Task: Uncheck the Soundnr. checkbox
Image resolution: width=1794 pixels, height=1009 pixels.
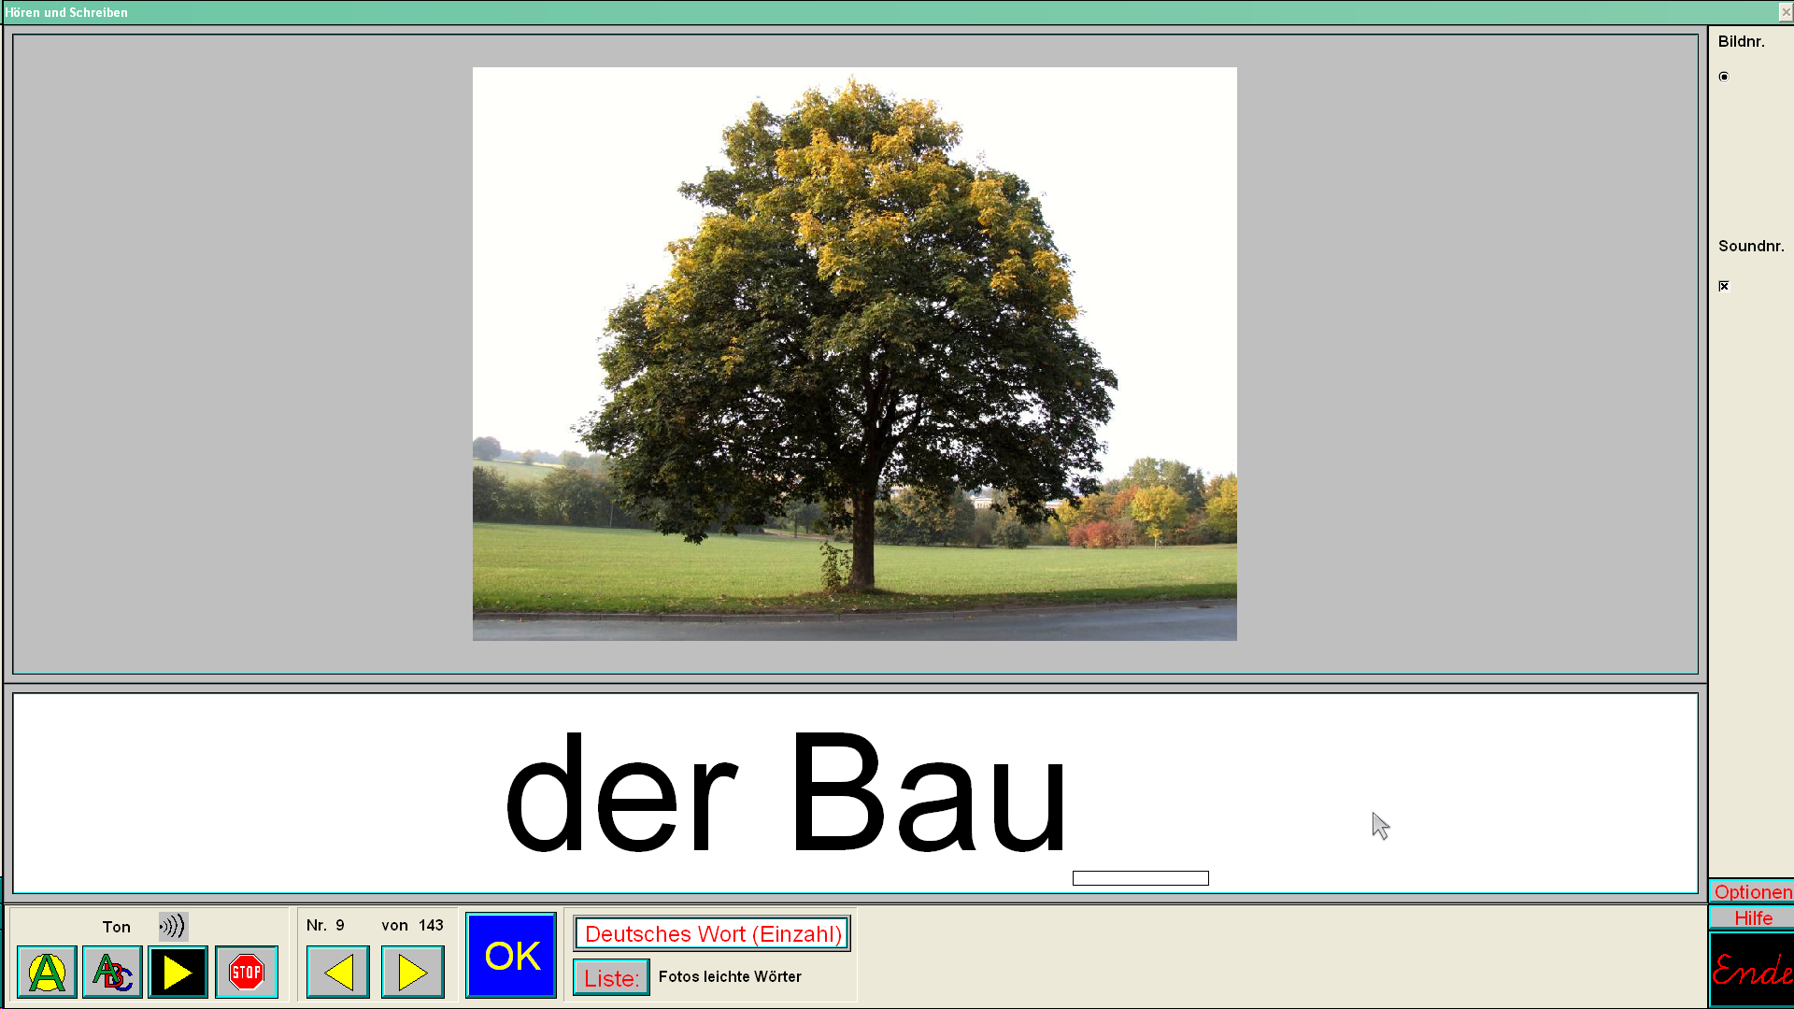Action: click(x=1724, y=286)
